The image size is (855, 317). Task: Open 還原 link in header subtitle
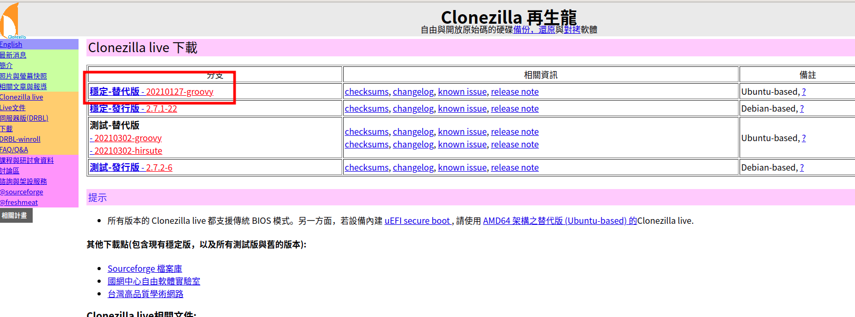[547, 29]
